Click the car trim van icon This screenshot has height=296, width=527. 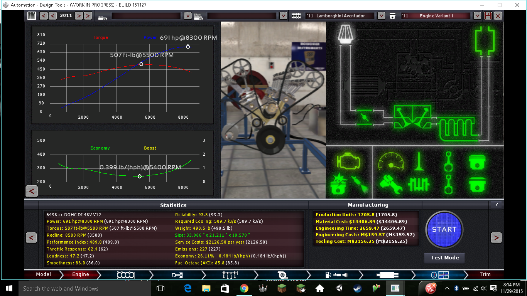point(198,16)
